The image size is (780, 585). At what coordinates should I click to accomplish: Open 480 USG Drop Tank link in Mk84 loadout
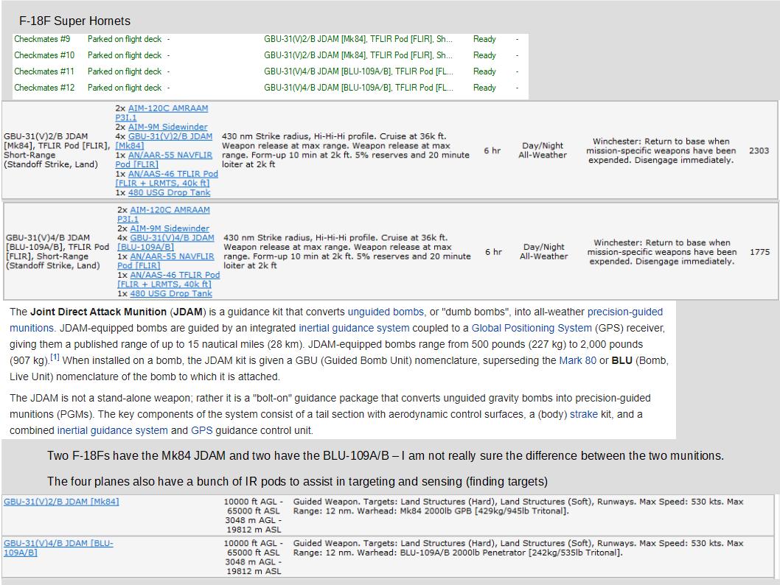click(169, 192)
